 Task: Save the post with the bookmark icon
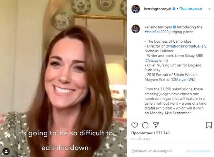(209, 125)
